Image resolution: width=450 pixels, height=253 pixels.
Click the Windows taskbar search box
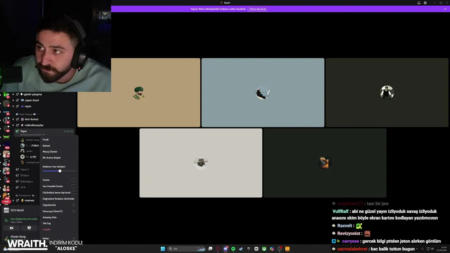pos(187,249)
